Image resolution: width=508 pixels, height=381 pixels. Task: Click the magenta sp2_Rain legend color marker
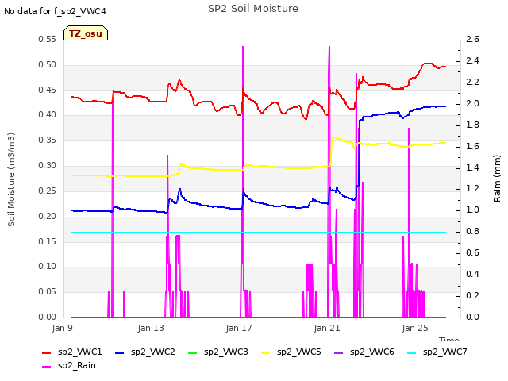click(47, 367)
